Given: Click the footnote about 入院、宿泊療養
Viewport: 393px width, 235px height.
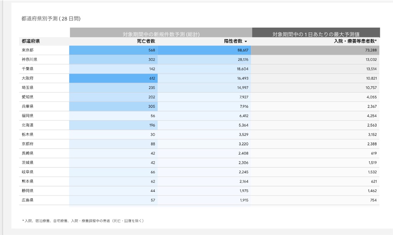Looking at the screenshot, I should (83, 221).
